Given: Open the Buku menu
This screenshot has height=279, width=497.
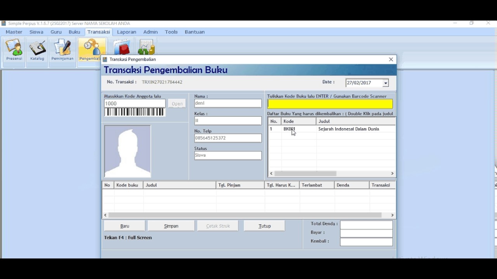Looking at the screenshot, I should click(74, 32).
